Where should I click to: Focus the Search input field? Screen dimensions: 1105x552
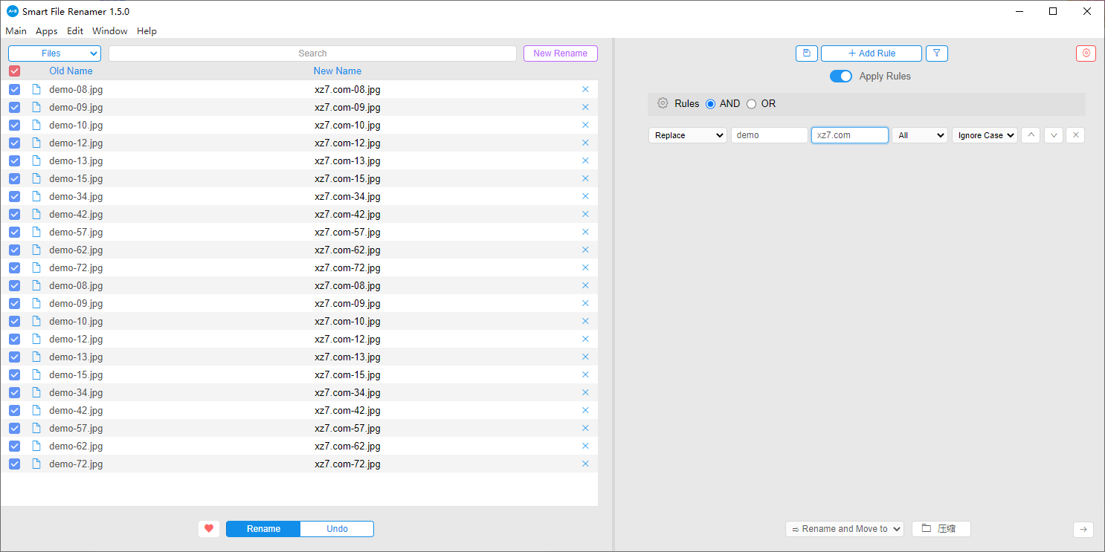312,53
